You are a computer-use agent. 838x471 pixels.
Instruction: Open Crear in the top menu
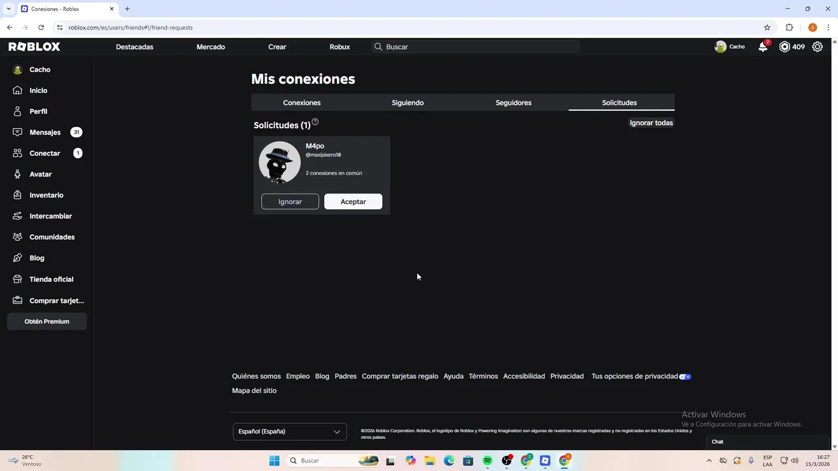click(x=277, y=46)
